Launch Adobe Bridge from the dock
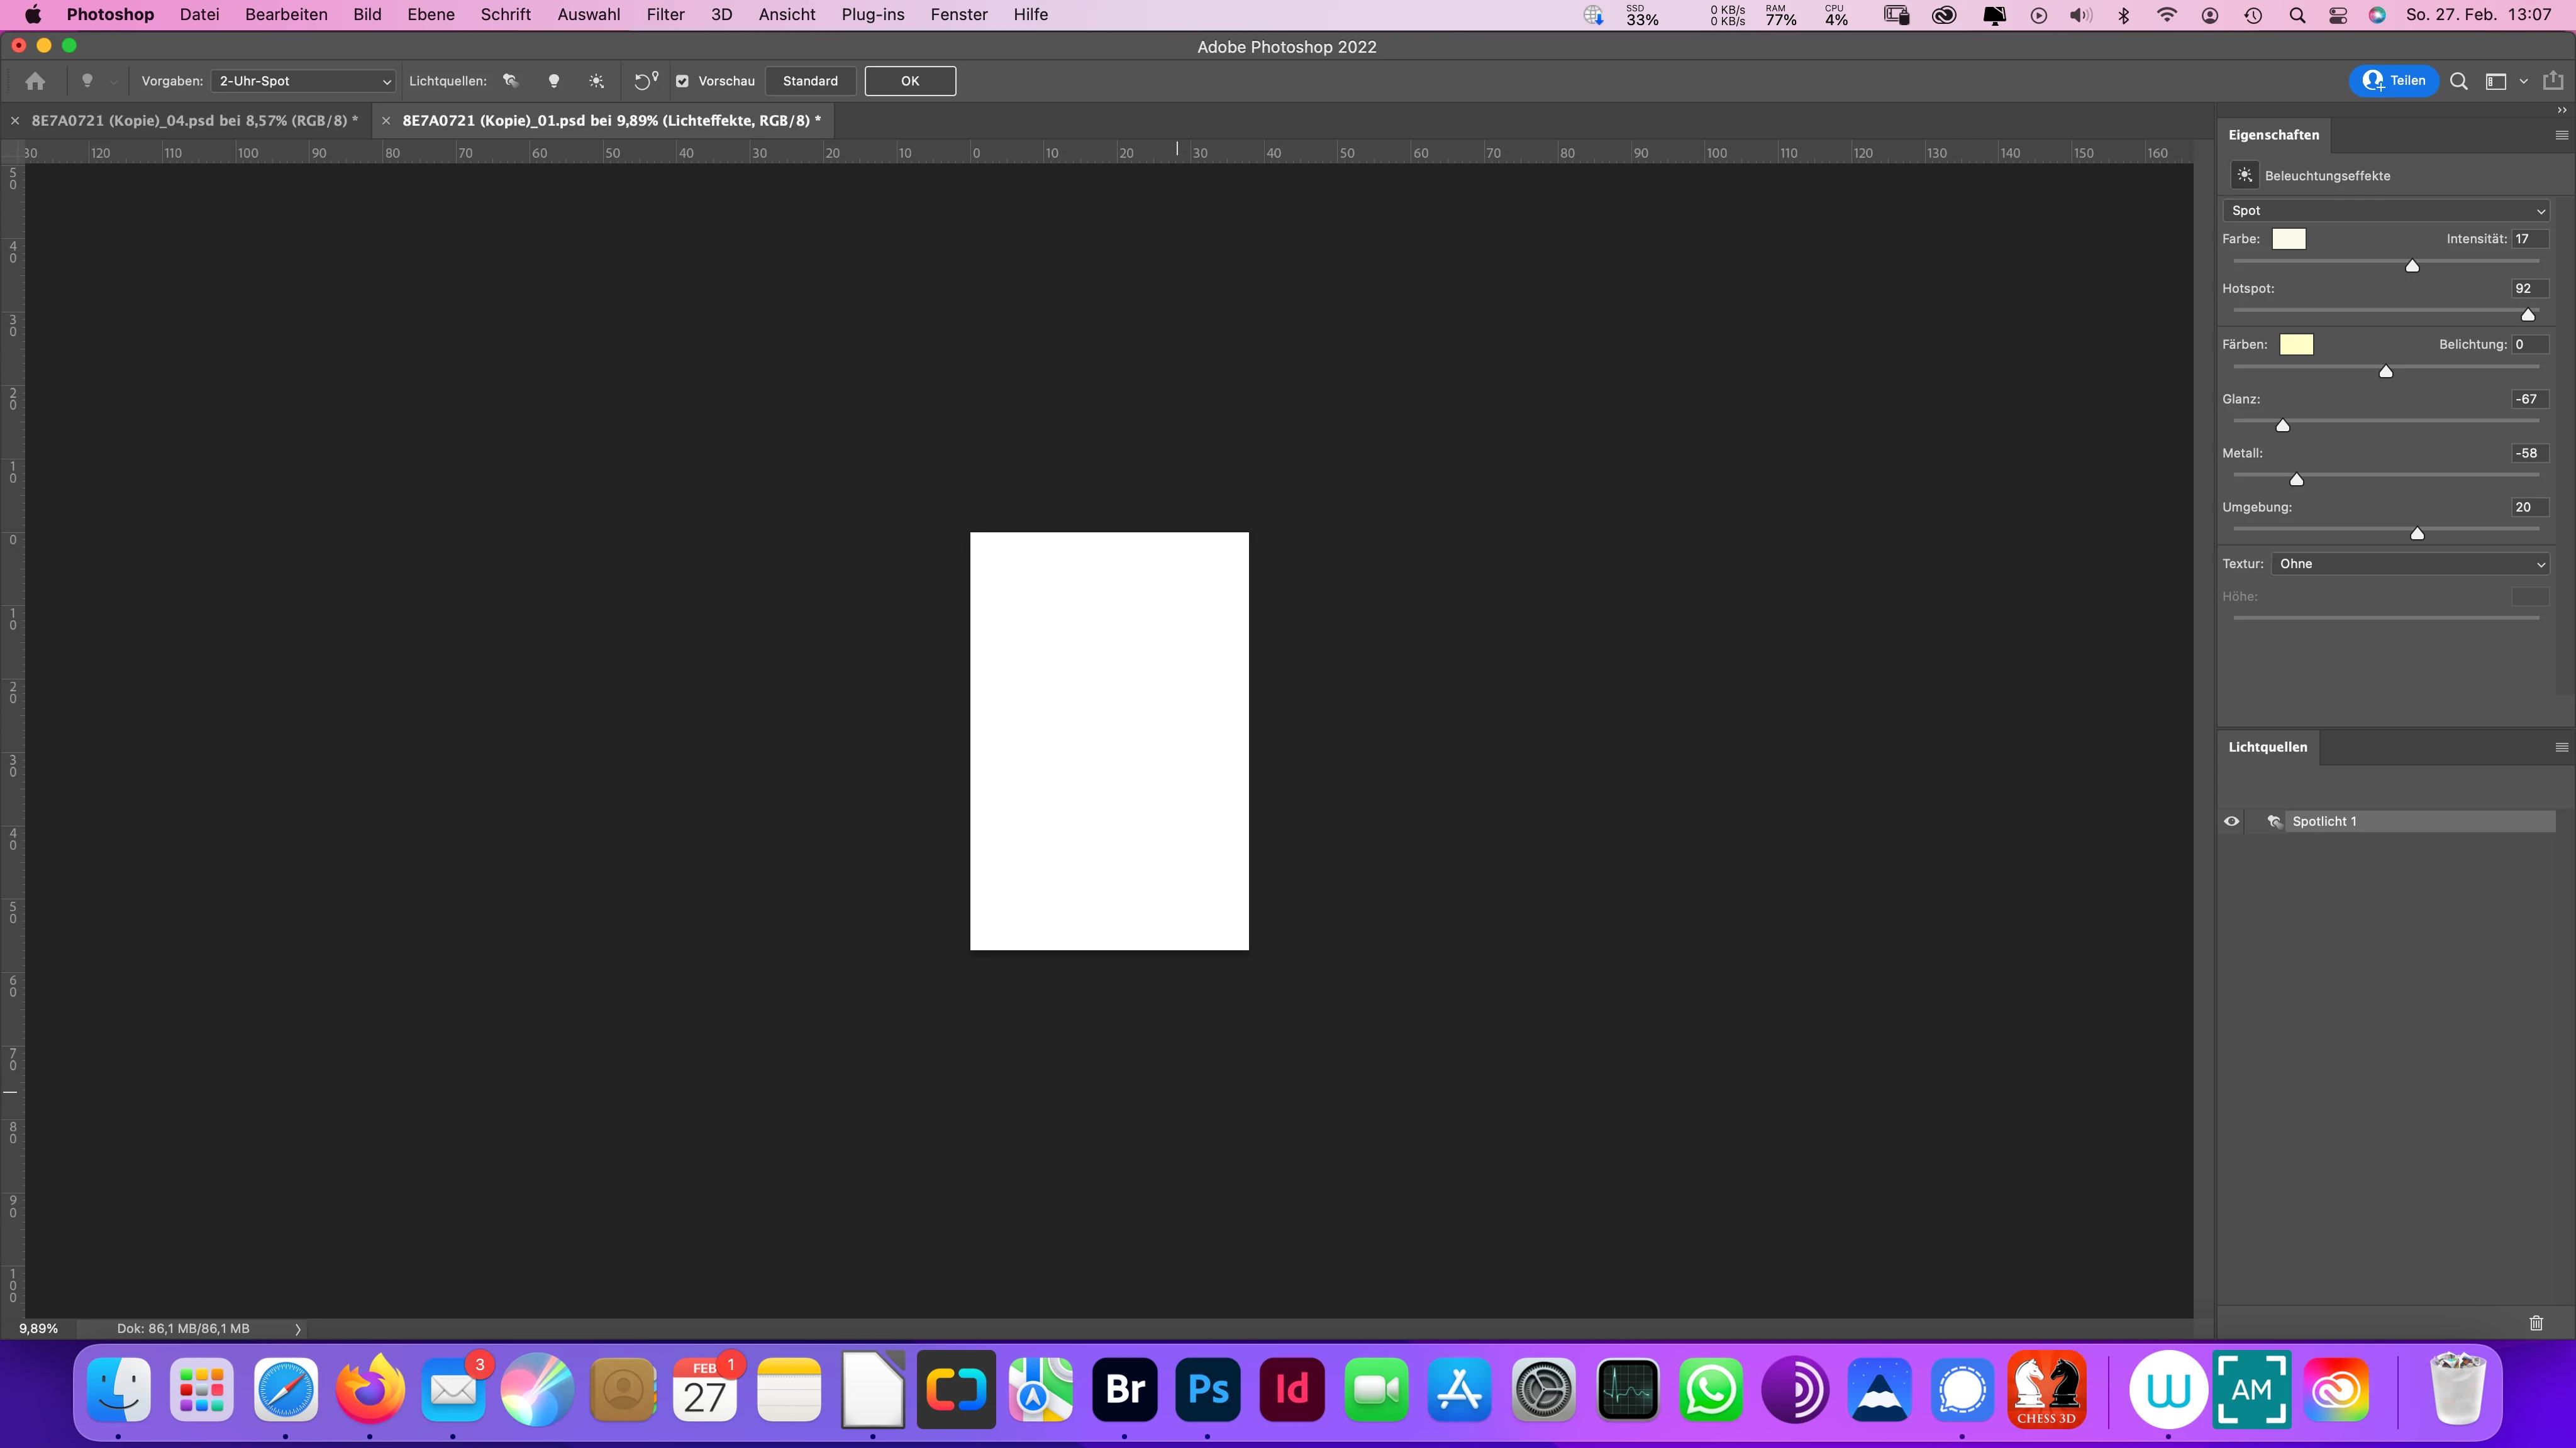This screenshot has width=2576, height=1448. 1125,1389
